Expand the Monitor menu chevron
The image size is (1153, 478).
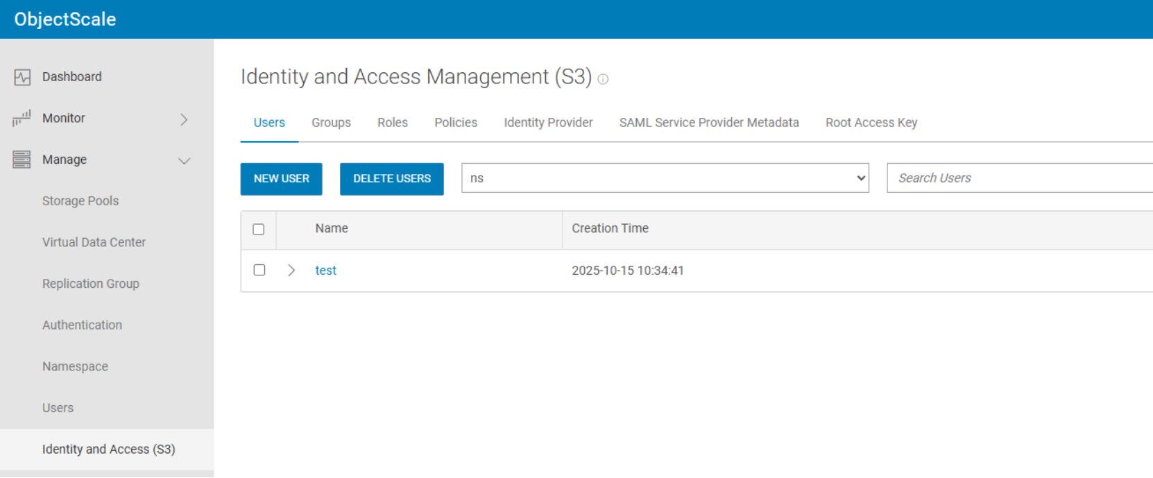coord(184,119)
